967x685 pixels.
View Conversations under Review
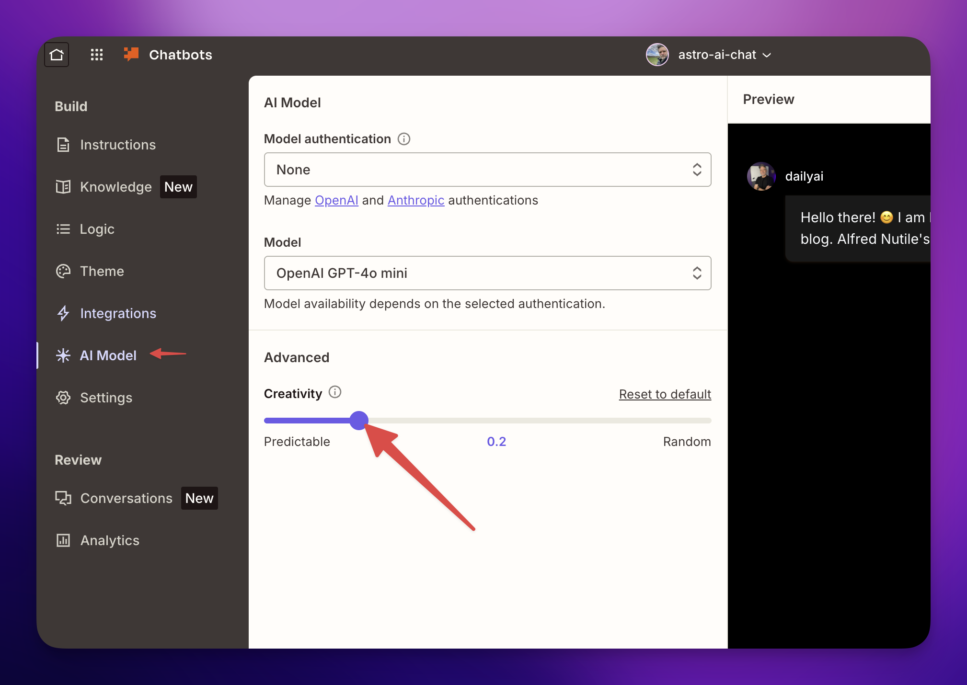click(x=127, y=498)
